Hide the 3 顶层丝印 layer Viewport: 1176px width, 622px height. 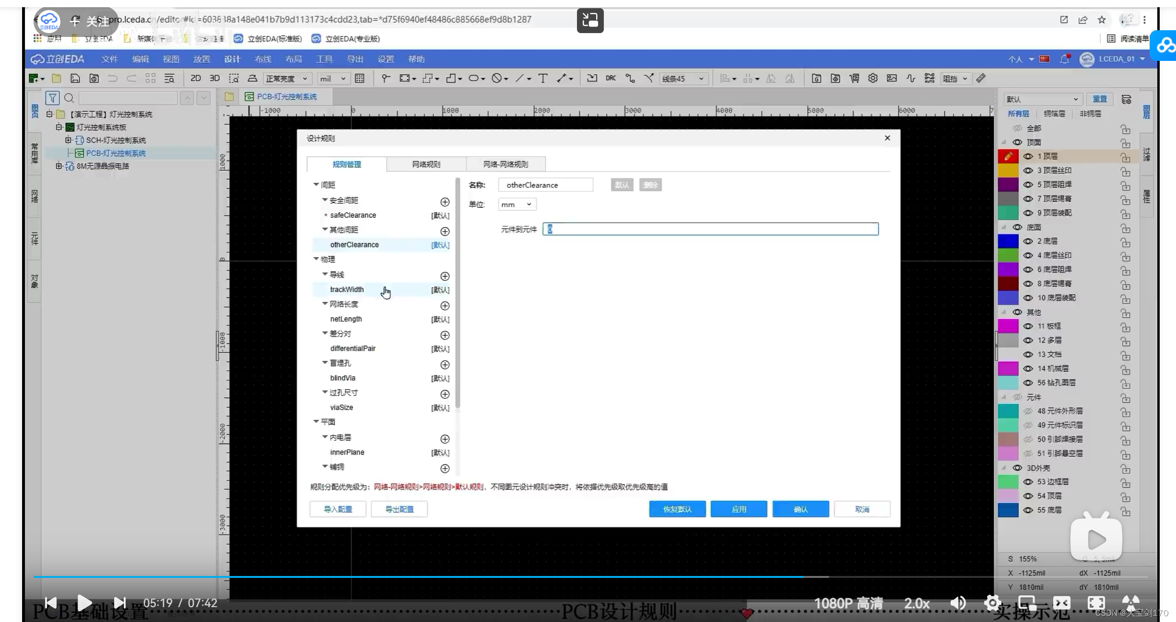[x=1028, y=170]
